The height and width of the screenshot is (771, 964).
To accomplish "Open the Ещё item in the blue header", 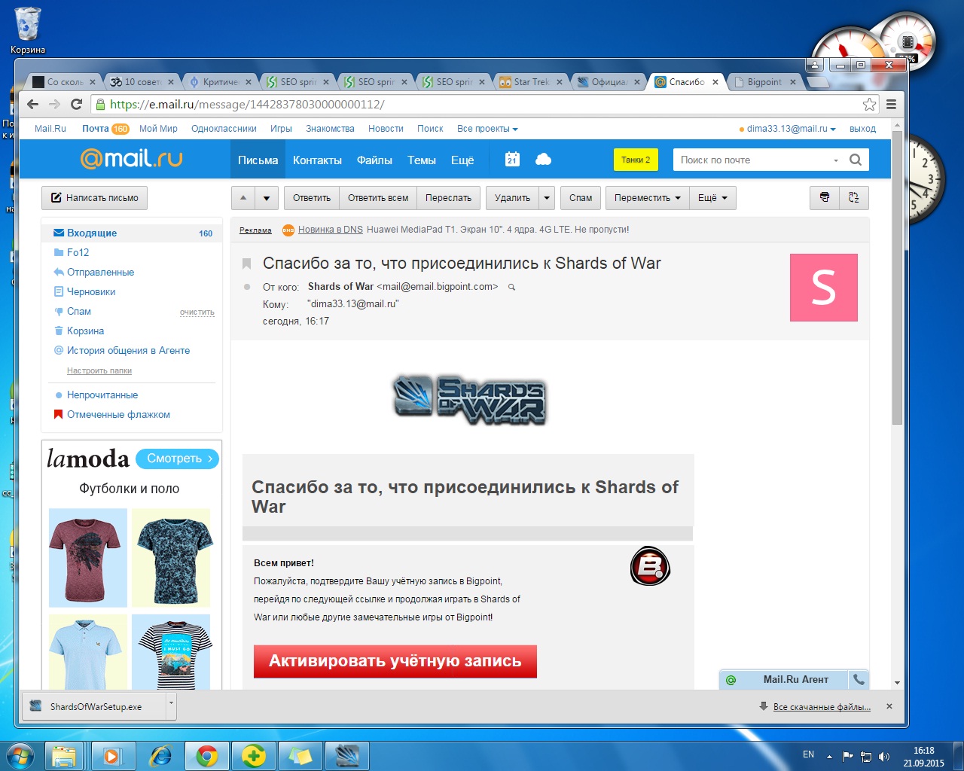I will click(462, 160).
